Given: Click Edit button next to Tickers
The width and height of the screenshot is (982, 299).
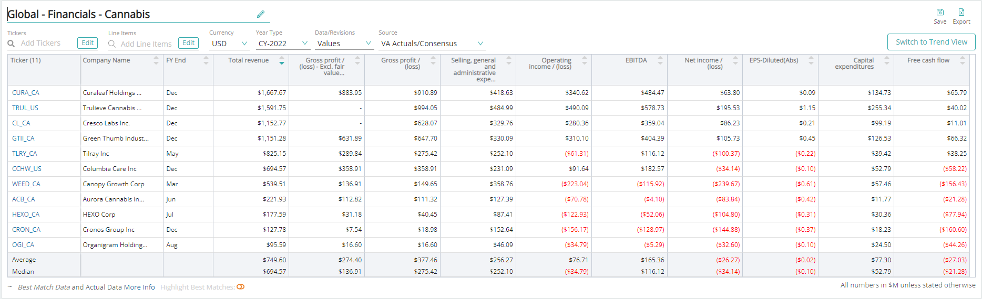Looking at the screenshot, I should (87, 43).
